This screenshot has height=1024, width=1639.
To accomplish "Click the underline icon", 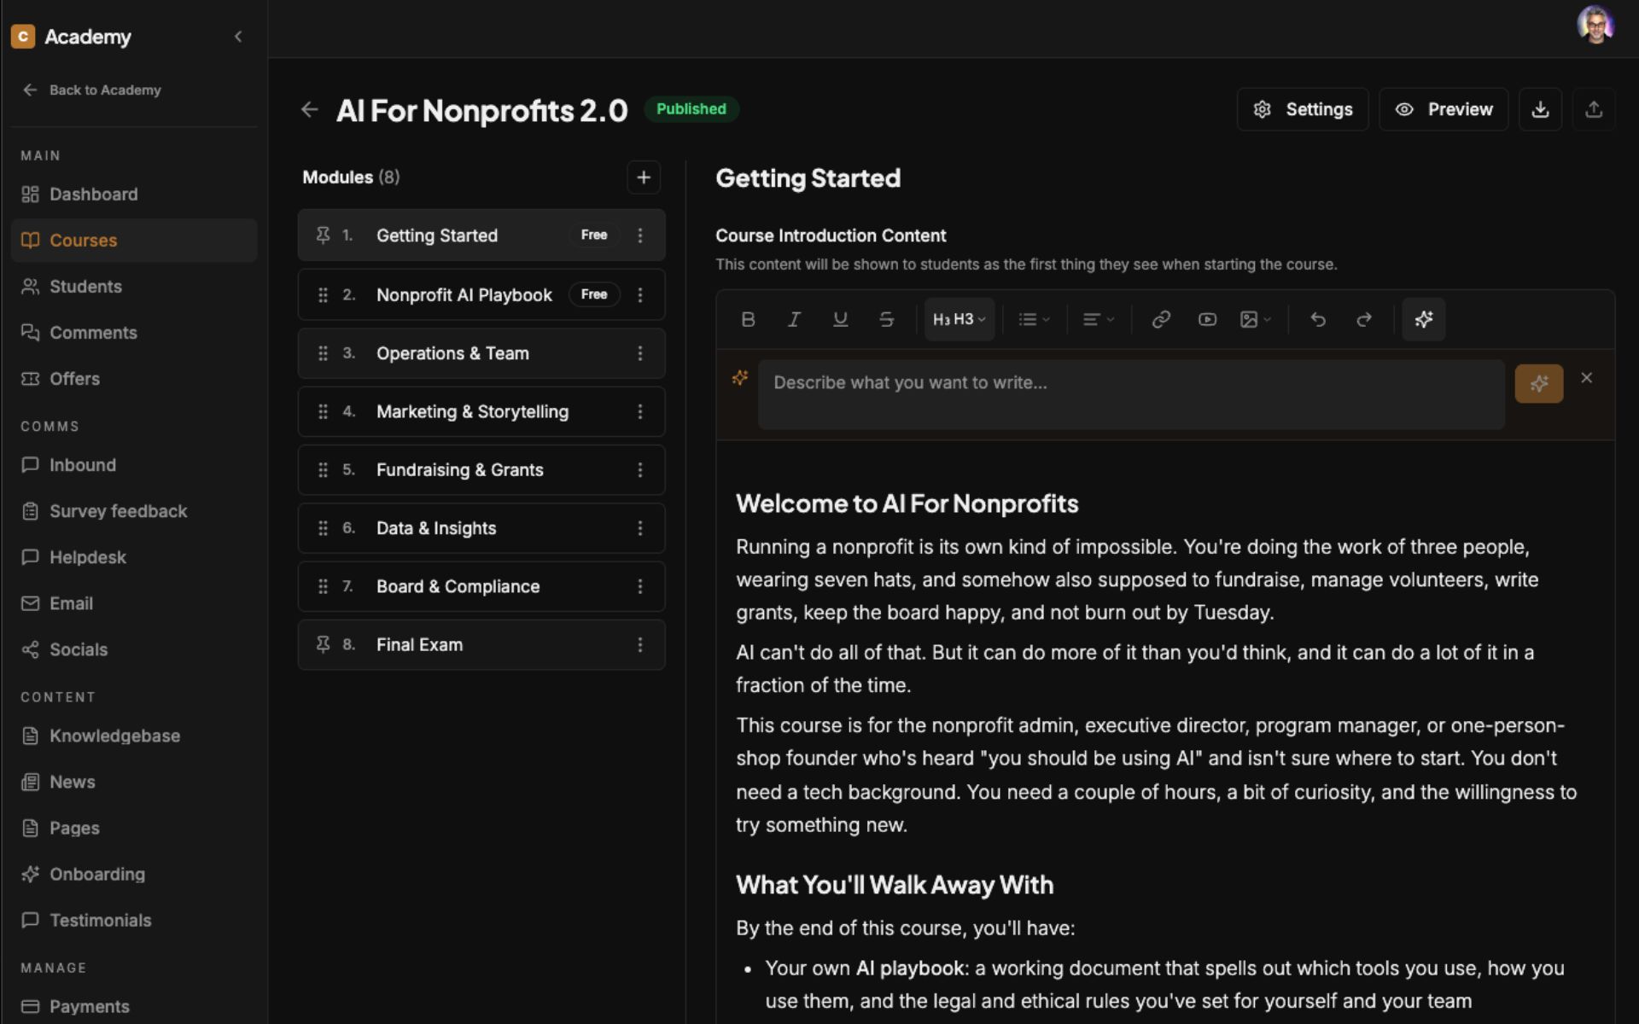I will [840, 319].
